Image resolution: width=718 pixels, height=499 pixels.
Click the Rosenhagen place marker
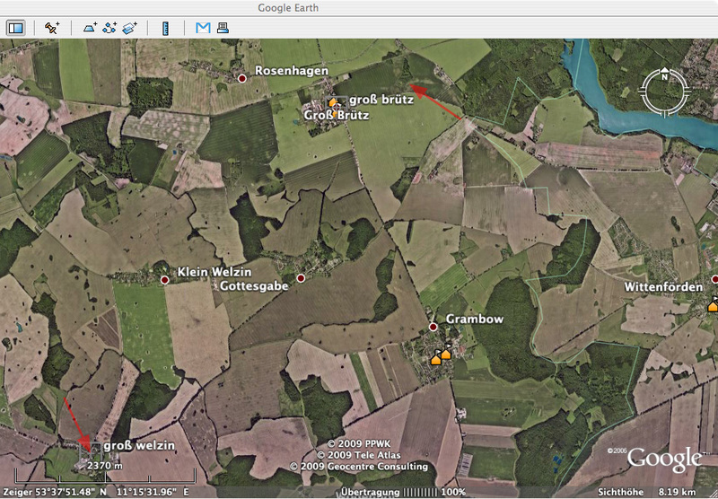[x=241, y=79]
